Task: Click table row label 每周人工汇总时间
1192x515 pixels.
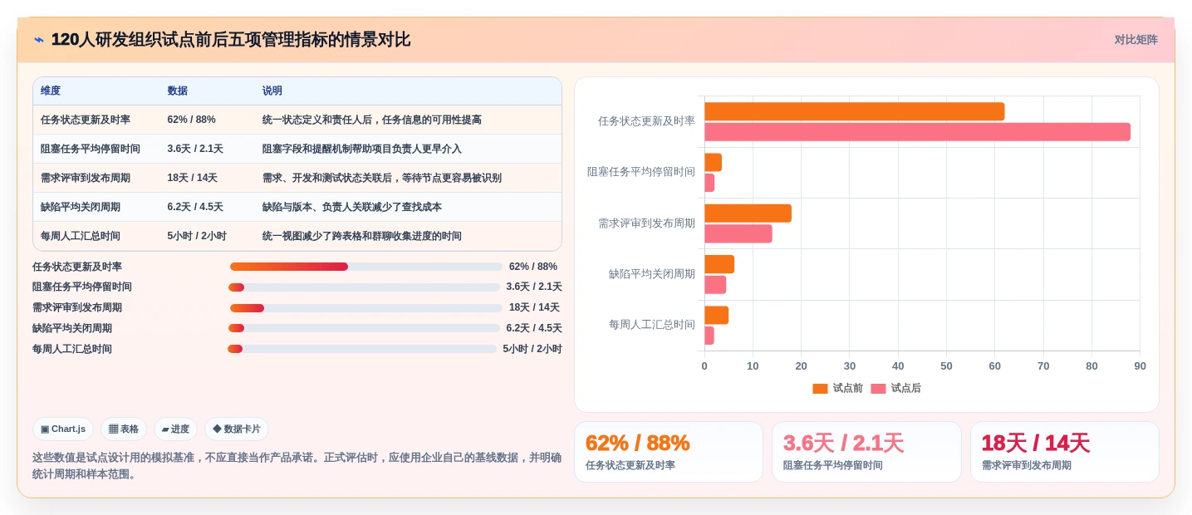Action: [x=81, y=236]
